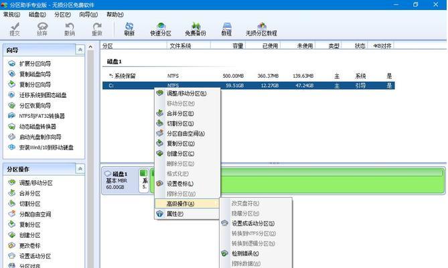Choose 创建分区(C) in context menu

(187, 153)
